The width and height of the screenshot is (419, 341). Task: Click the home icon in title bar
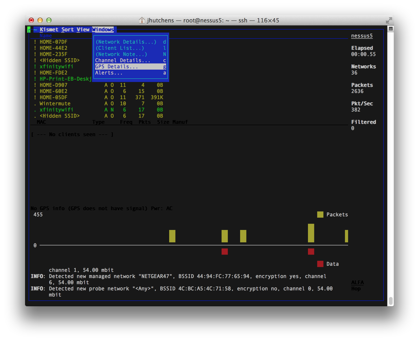pos(142,20)
